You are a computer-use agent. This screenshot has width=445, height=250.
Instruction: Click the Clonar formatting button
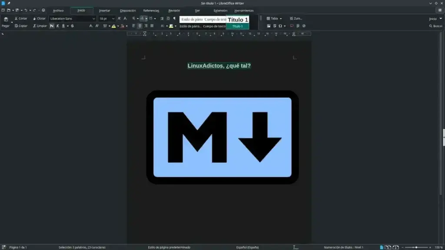click(x=39, y=18)
